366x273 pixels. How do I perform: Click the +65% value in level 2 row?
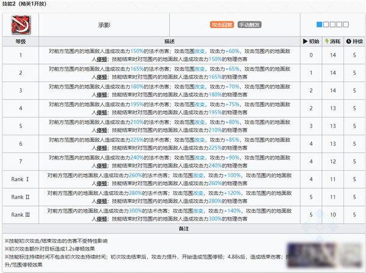232,69
